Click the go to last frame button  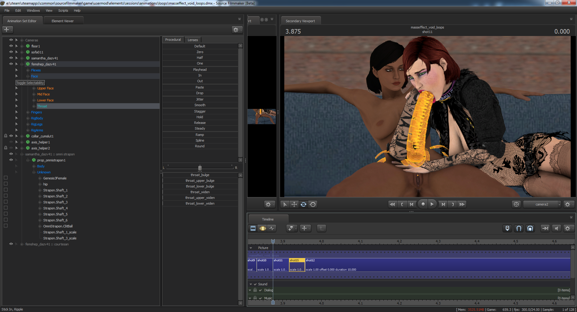point(443,204)
